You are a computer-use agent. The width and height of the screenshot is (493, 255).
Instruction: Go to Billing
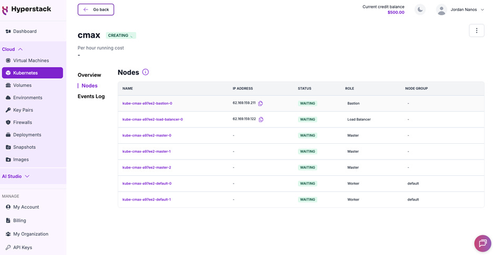point(16,220)
